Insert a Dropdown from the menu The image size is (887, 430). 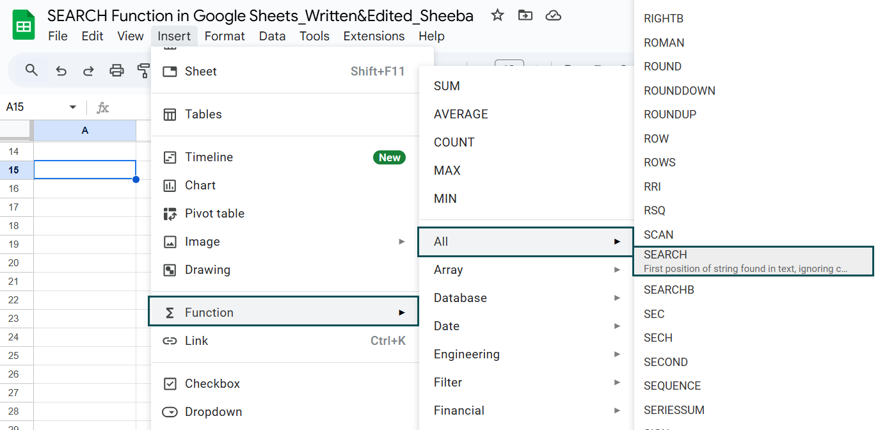point(284,412)
